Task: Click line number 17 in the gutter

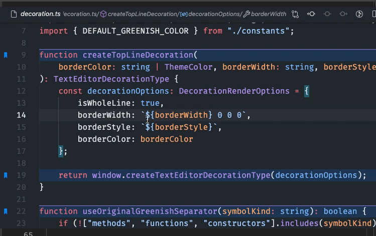Action: click(x=21, y=151)
